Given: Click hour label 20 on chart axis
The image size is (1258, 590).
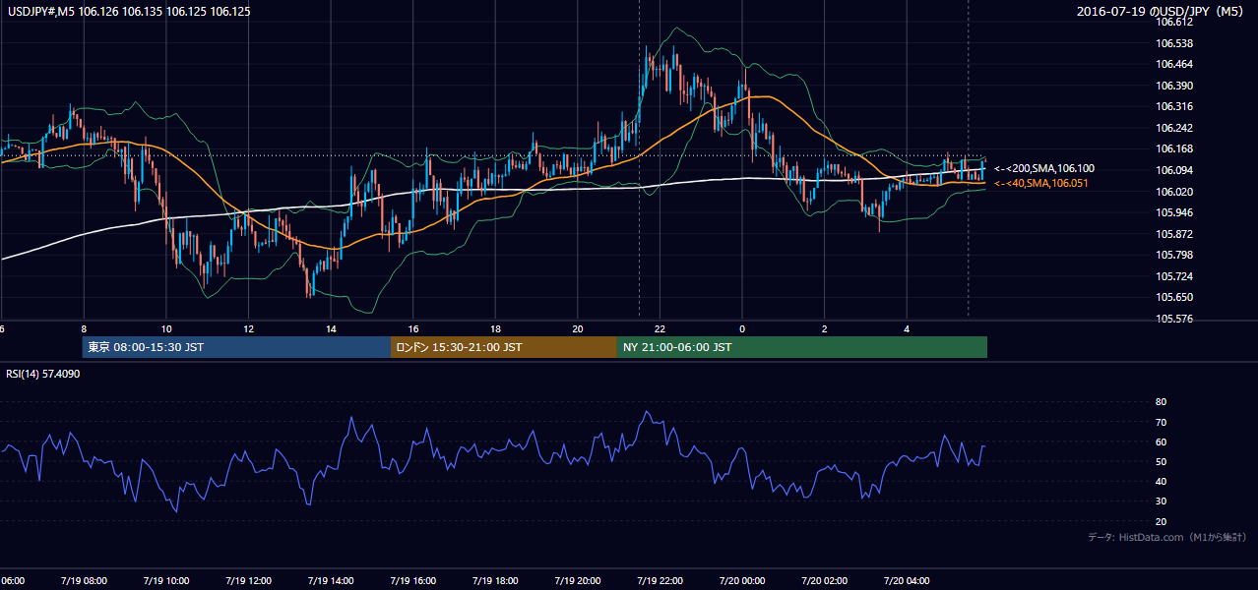Looking at the screenshot, I should 578,329.
